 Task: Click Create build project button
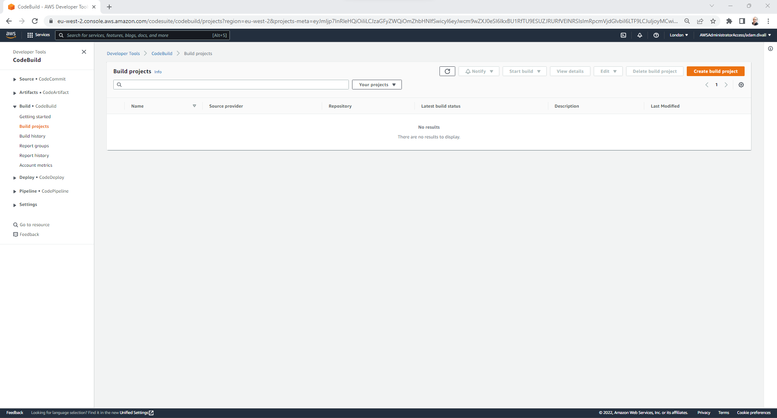click(x=715, y=71)
